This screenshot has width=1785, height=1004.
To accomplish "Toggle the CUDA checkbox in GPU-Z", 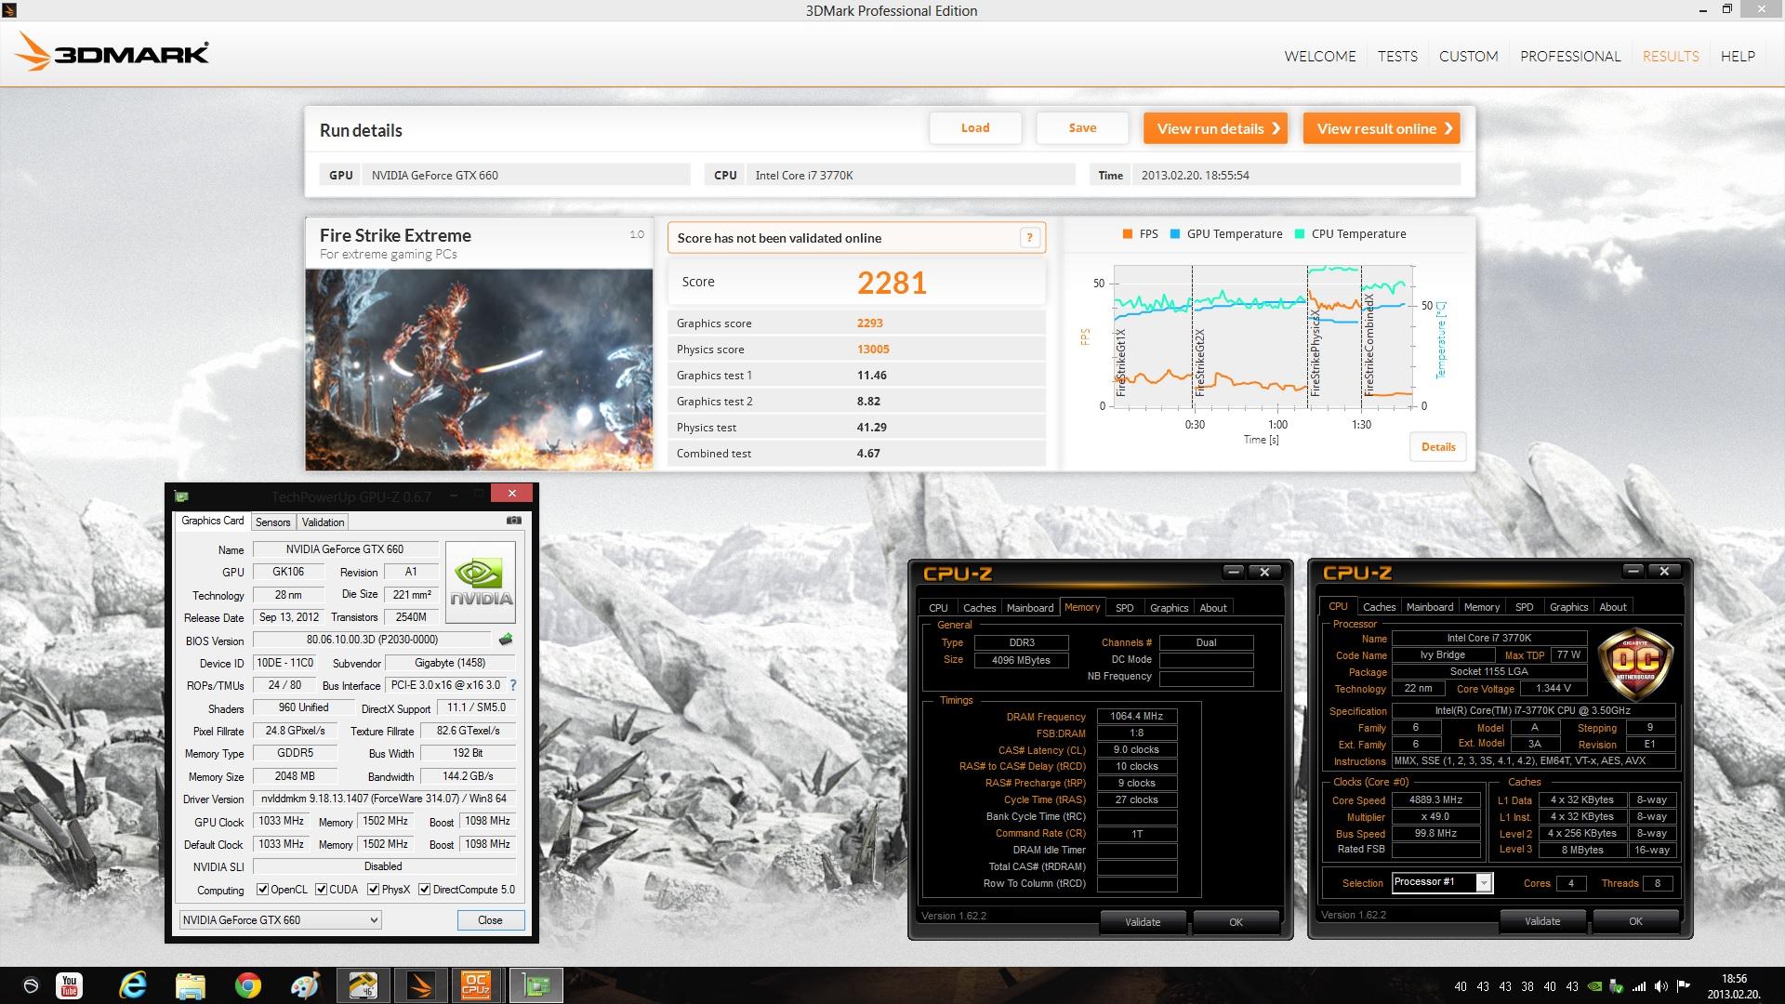I will [x=321, y=890].
